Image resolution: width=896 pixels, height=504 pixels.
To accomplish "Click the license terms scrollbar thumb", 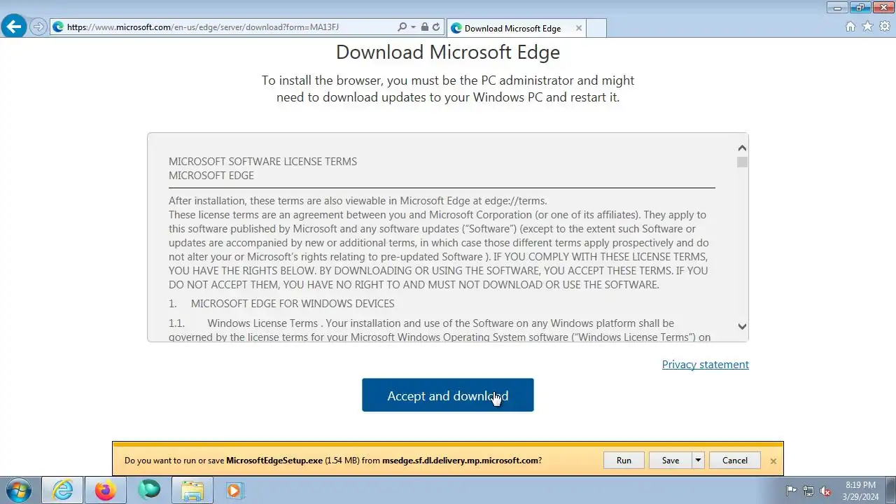I will [742, 162].
